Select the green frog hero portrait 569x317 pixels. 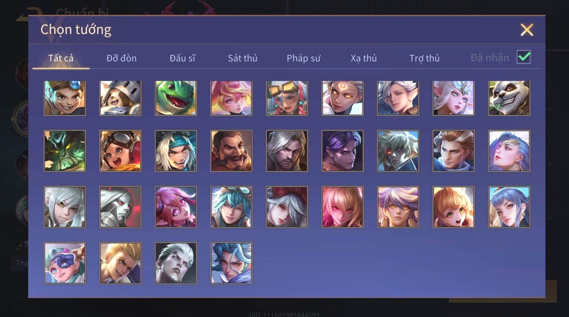[x=176, y=98]
